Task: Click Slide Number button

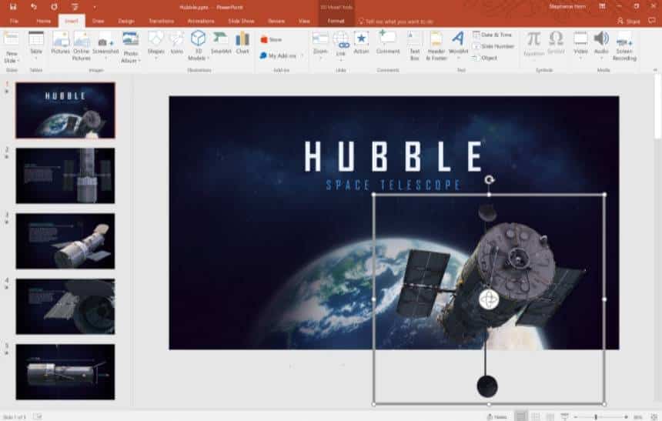Action: [x=493, y=46]
